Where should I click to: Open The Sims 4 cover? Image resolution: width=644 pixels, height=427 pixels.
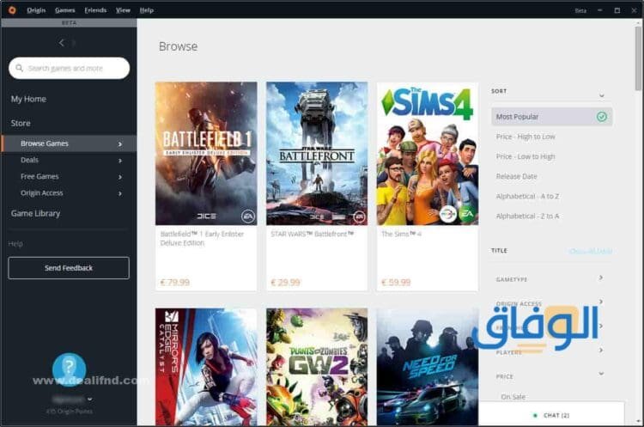(427, 153)
